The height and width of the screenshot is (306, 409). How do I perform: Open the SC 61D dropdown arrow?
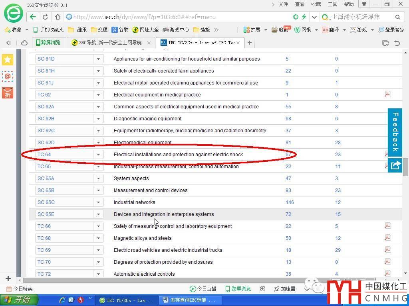[98, 59]
